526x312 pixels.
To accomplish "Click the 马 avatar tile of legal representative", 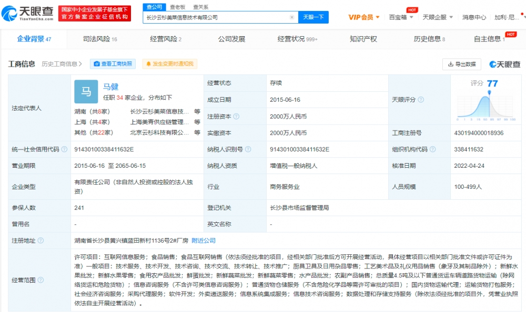I will coord(86,91).
